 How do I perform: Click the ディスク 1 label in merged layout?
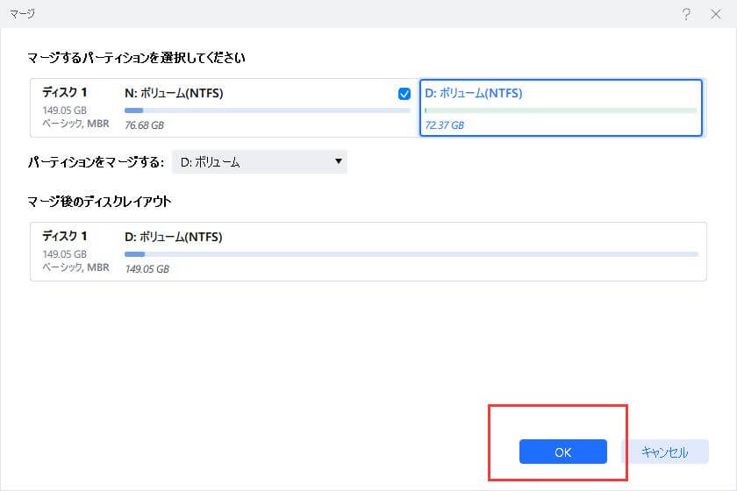(x=64, y=236)
